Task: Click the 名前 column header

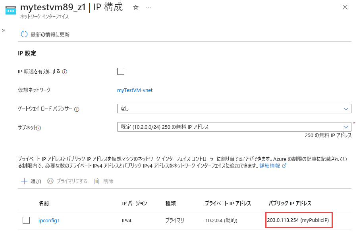Action: 44,203
